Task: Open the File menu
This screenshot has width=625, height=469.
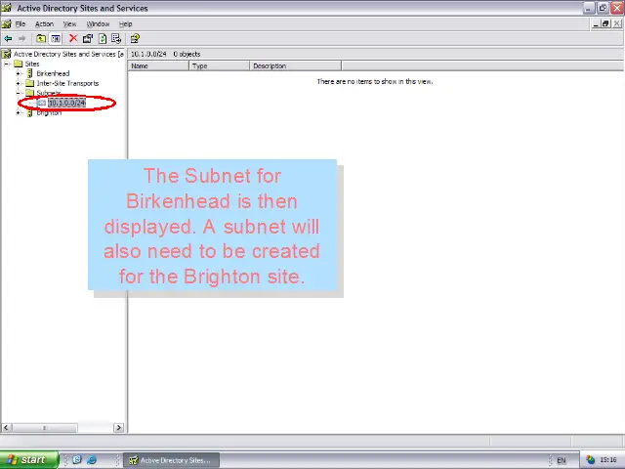Action: (21, 23)
